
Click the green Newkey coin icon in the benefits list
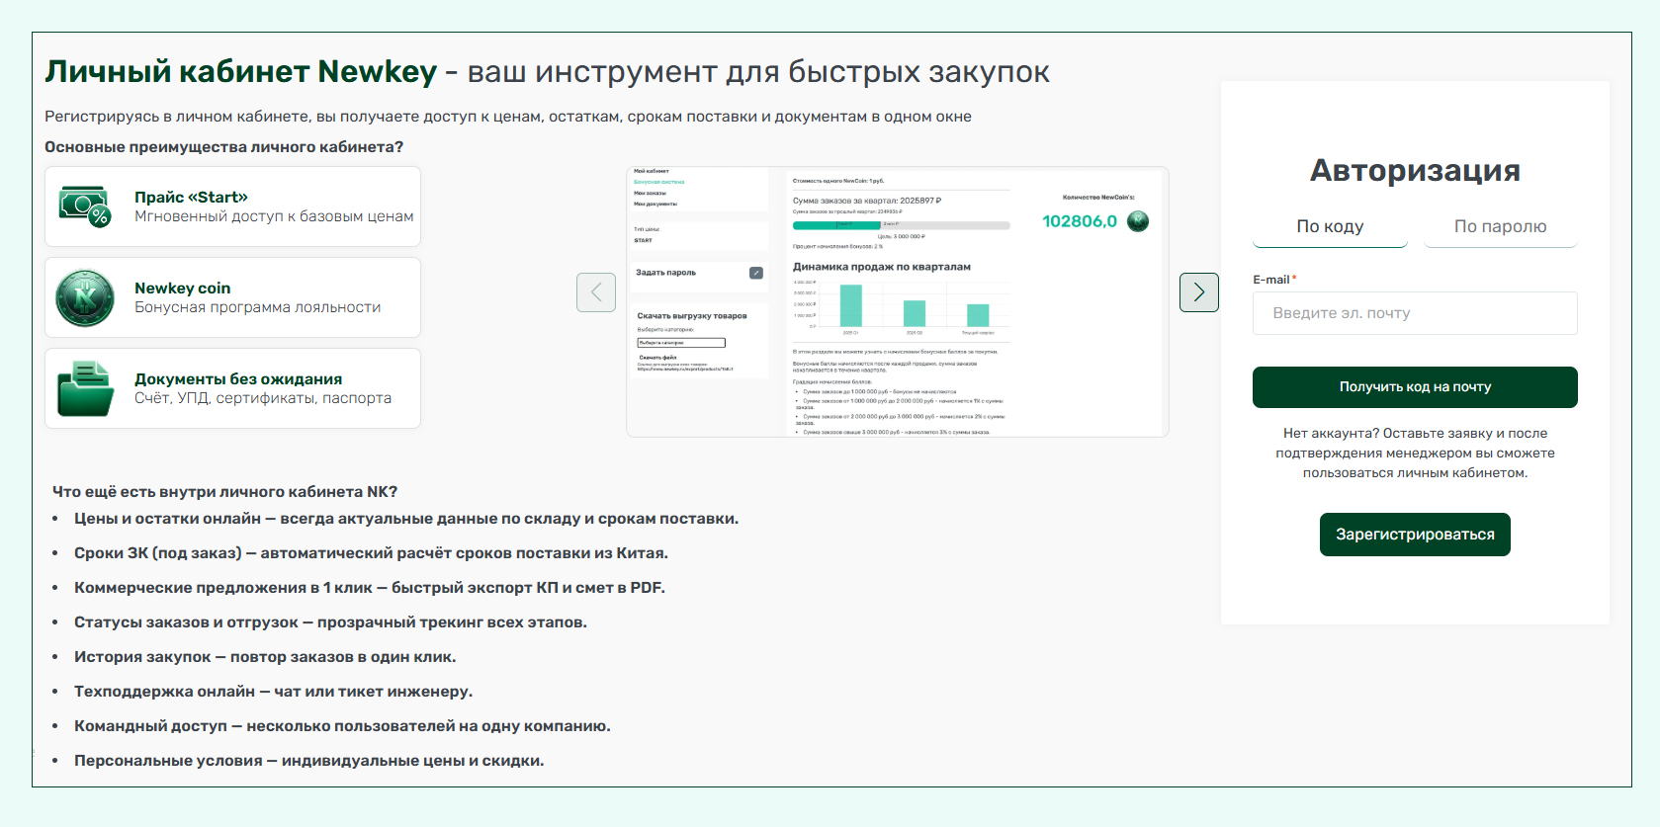(85, 297)
